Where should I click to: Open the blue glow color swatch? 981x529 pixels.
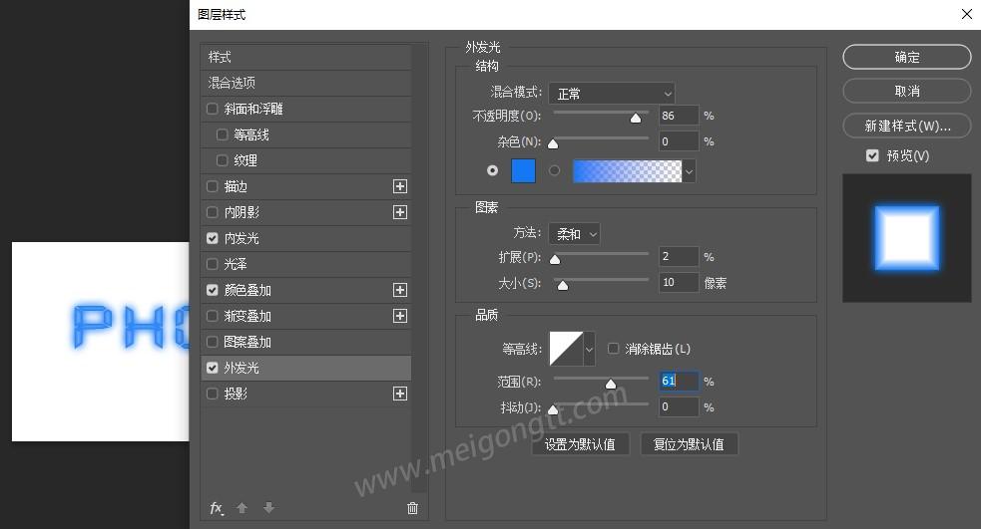(523, 170)
